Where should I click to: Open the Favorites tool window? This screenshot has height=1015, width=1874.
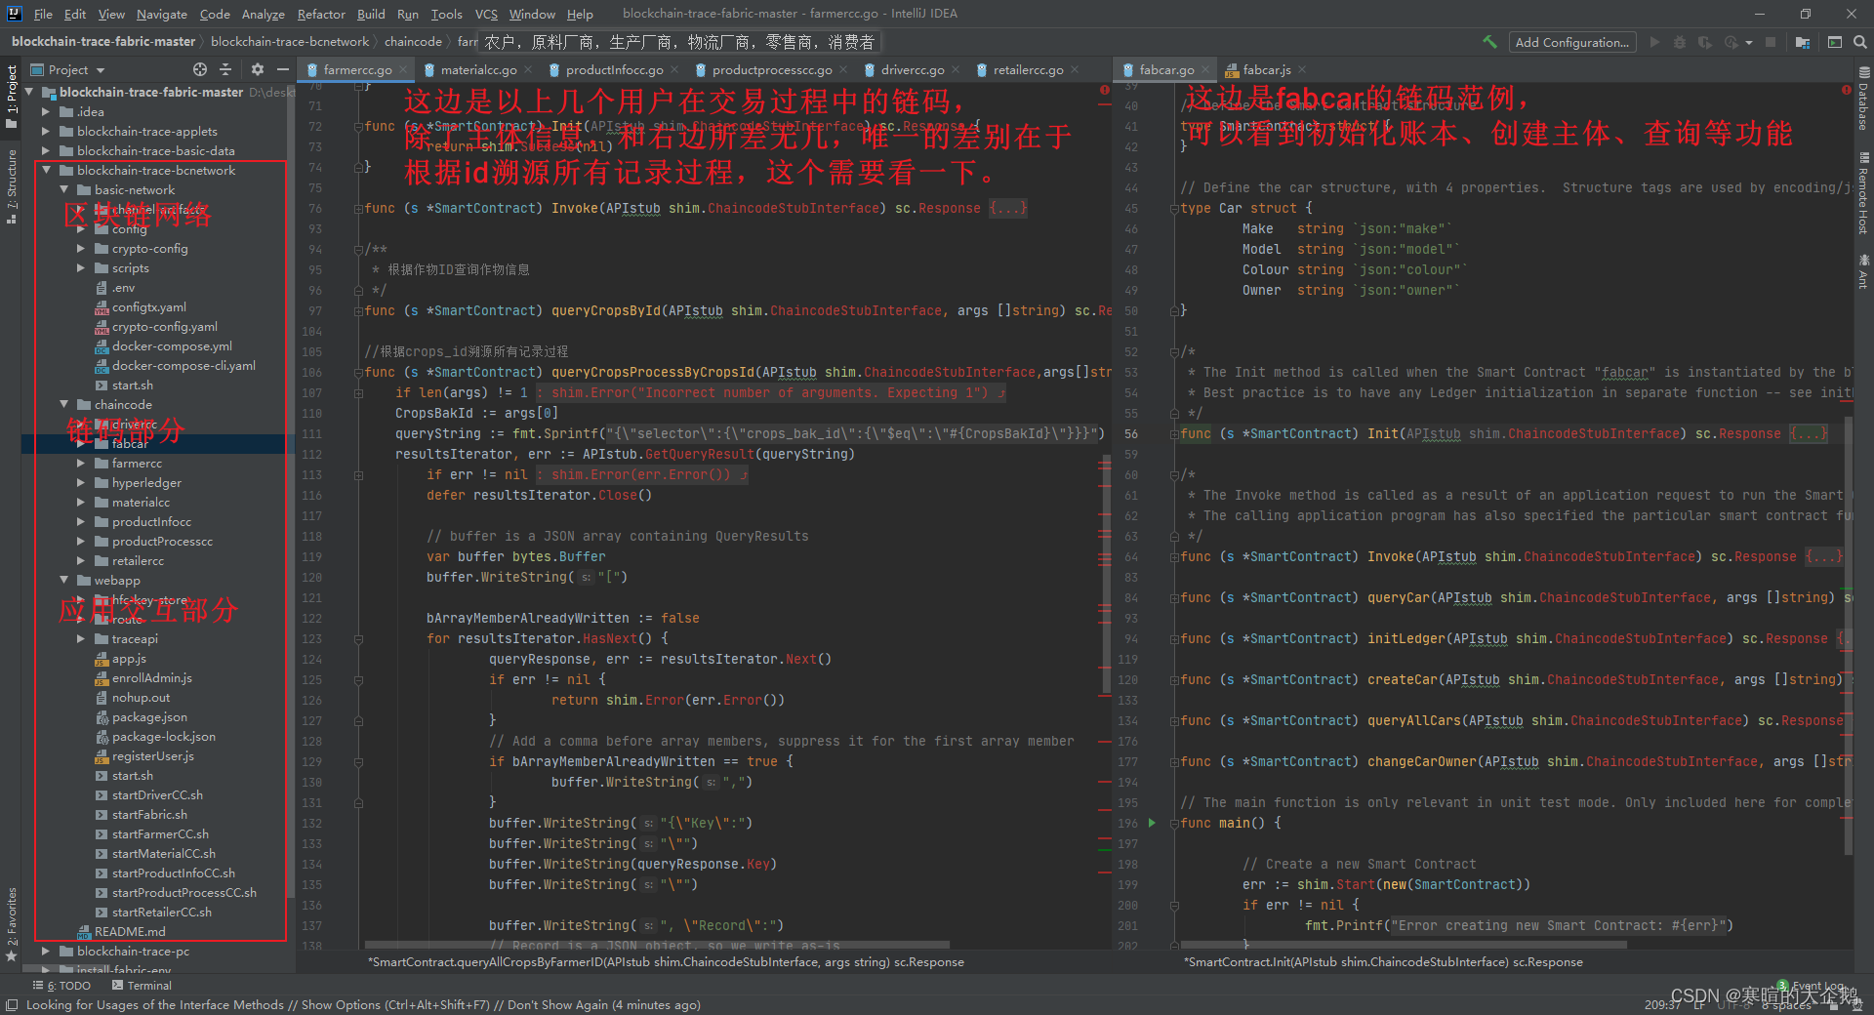click(x=12, y=924)
